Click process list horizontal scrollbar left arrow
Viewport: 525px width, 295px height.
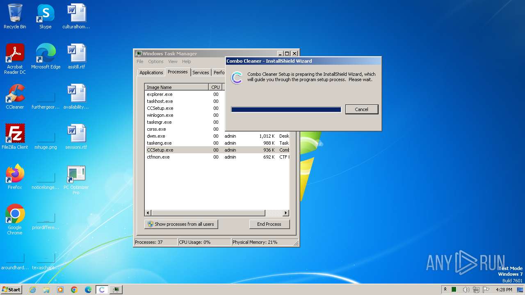click(148, 213)
